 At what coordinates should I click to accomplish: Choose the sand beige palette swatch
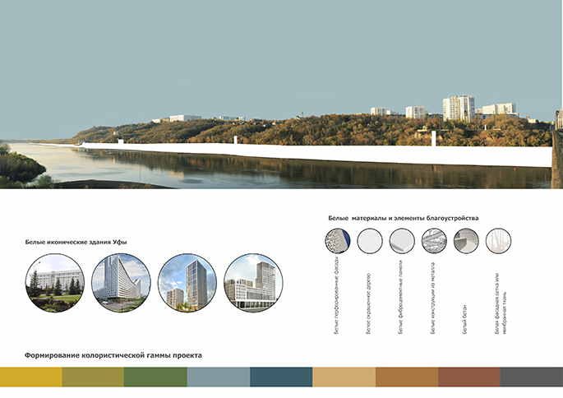pyautogui.click(x=344, y=377)
